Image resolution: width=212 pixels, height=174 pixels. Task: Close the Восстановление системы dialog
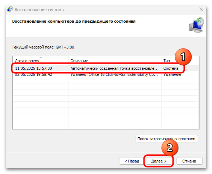201,9
